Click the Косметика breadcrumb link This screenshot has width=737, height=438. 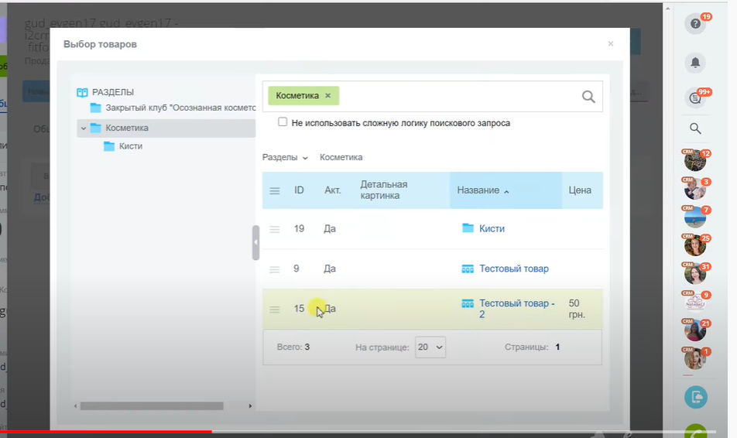[x=341, y=157]
